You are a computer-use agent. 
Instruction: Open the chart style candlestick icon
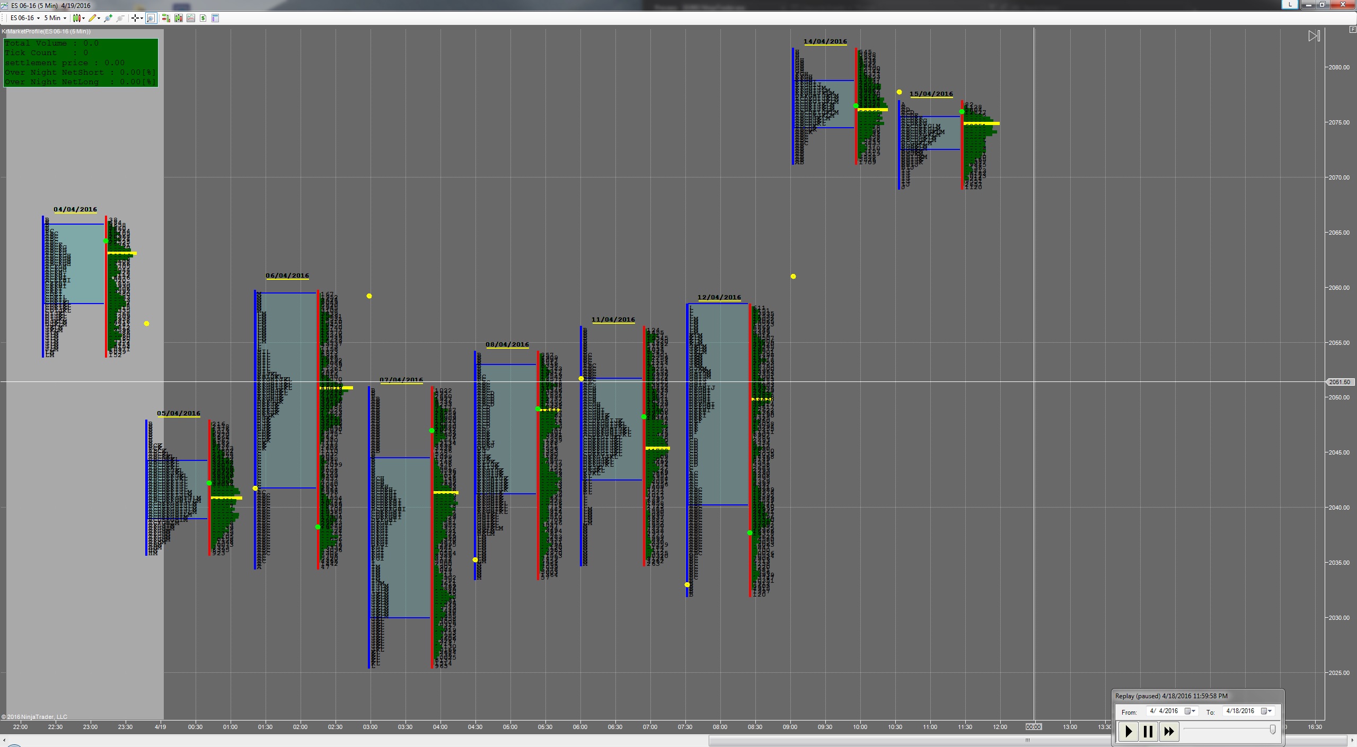(77, 18)
